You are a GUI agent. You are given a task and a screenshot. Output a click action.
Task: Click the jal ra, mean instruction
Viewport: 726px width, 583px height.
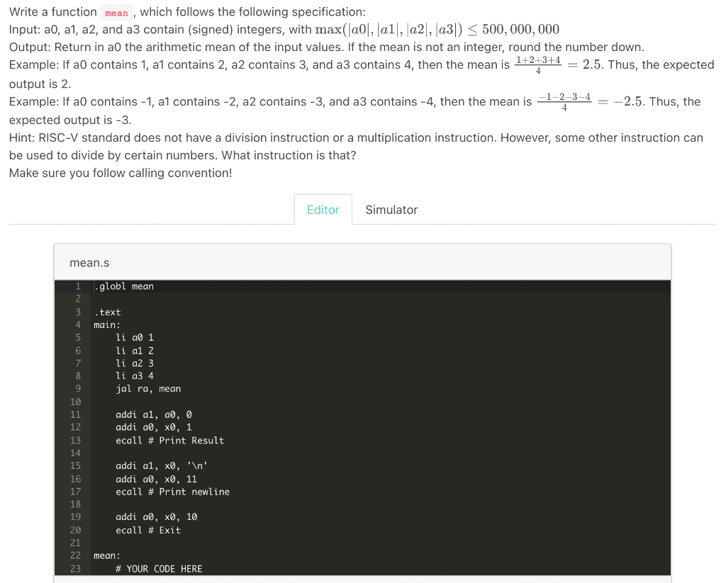147,388
